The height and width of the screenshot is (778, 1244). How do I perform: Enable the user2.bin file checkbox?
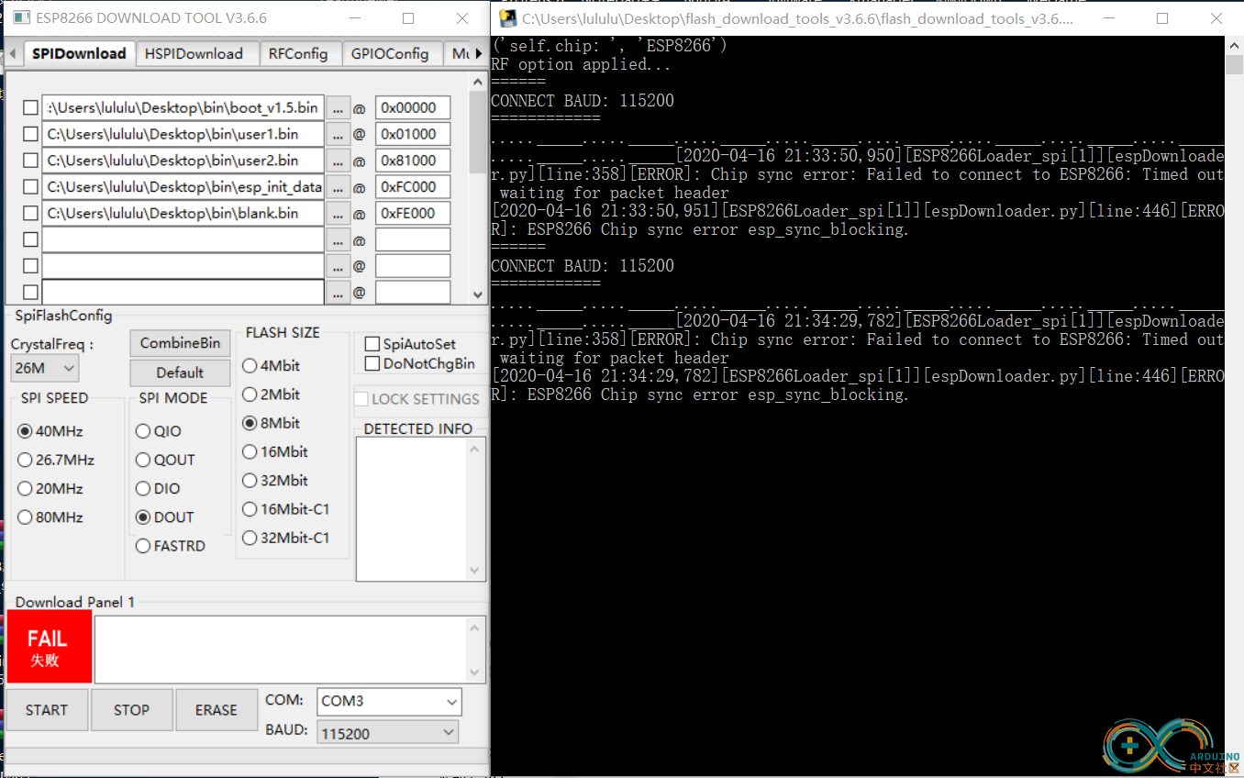pyautogui.click(x=30, y=161)
